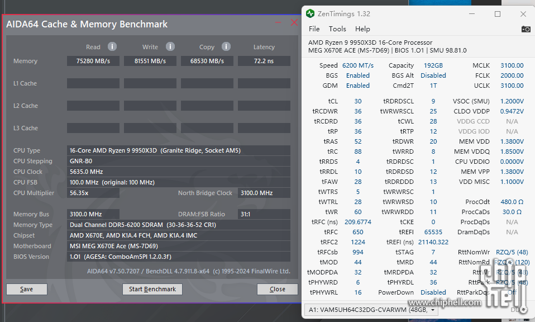The width and height of the screenshot is (535, 322).
Task: Click the CPU FSB value 100.0 MHz
Action: tap(179, 182)
